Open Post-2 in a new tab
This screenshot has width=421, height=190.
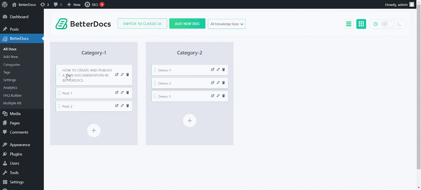pos(117,105)
